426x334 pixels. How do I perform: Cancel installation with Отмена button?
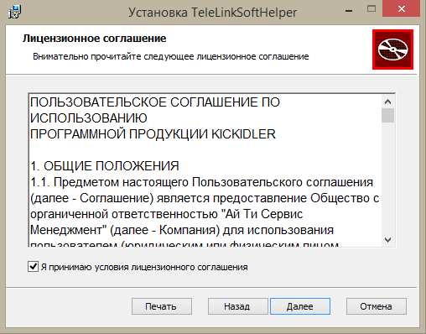click(x=377, y=306)
